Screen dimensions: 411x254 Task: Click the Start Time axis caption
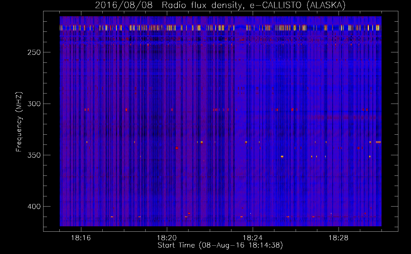(220, 245)
